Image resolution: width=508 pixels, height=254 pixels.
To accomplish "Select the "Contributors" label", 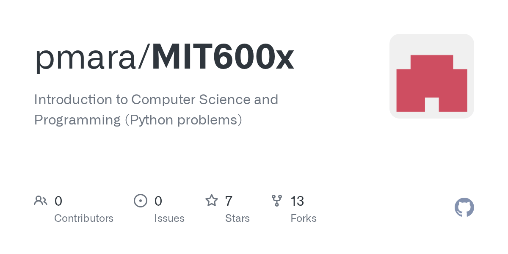I will 84,218.
